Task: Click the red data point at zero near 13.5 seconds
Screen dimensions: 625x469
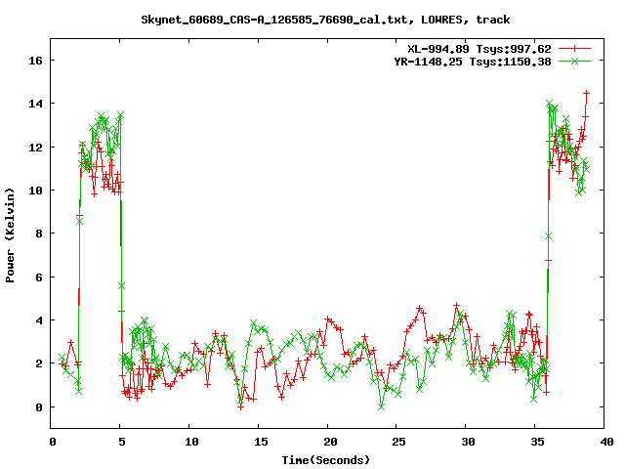Action: 240,406
